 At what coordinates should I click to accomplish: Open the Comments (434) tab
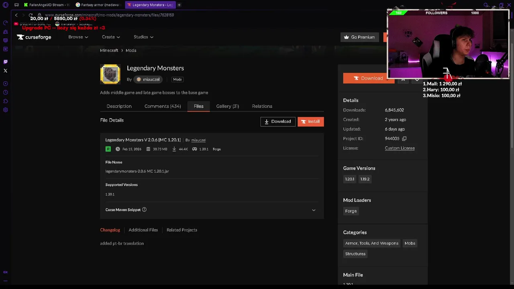163,106
